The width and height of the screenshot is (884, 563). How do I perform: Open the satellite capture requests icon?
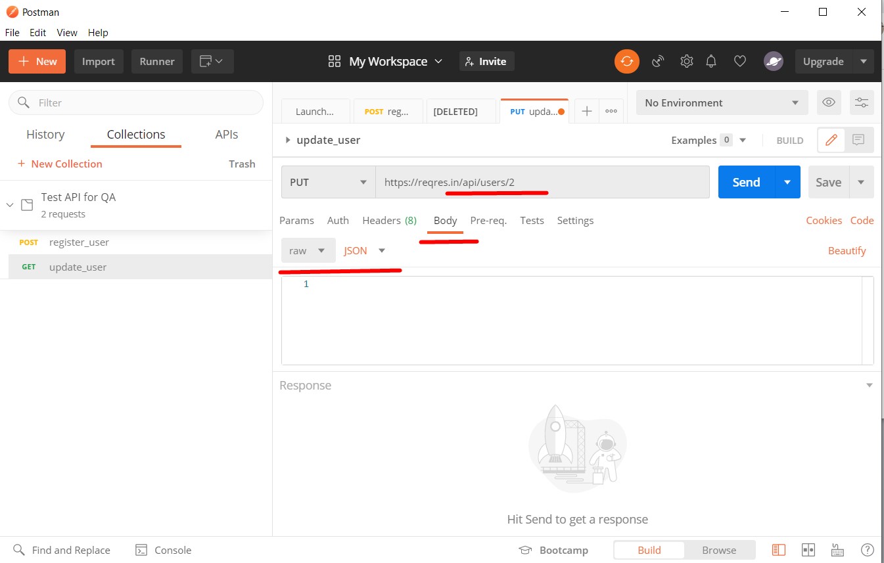tap(658, 61)
